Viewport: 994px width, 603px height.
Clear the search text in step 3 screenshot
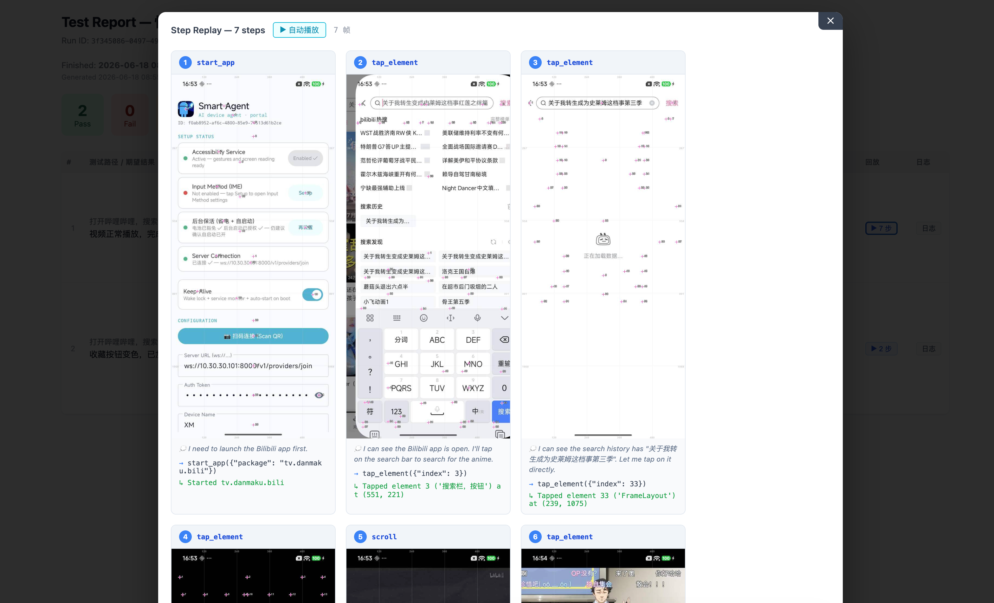[652, 103]
